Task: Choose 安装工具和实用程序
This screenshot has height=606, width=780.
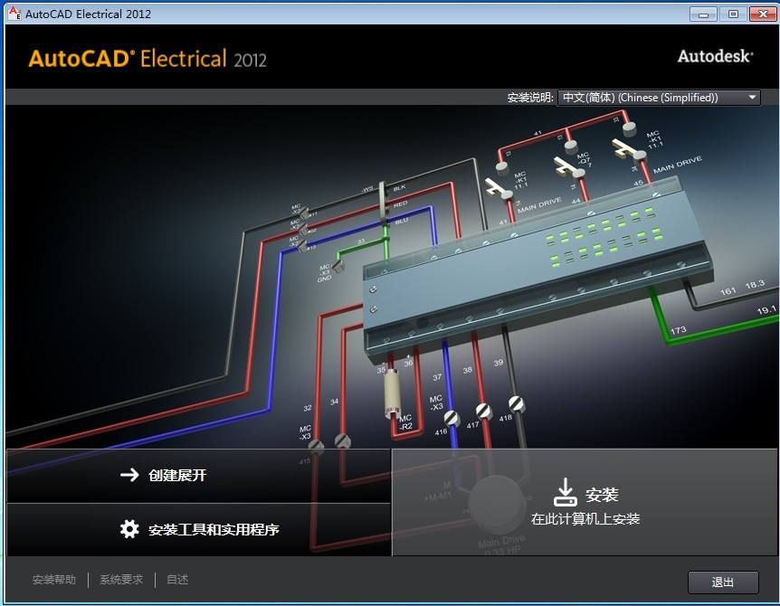Action: 198,529
